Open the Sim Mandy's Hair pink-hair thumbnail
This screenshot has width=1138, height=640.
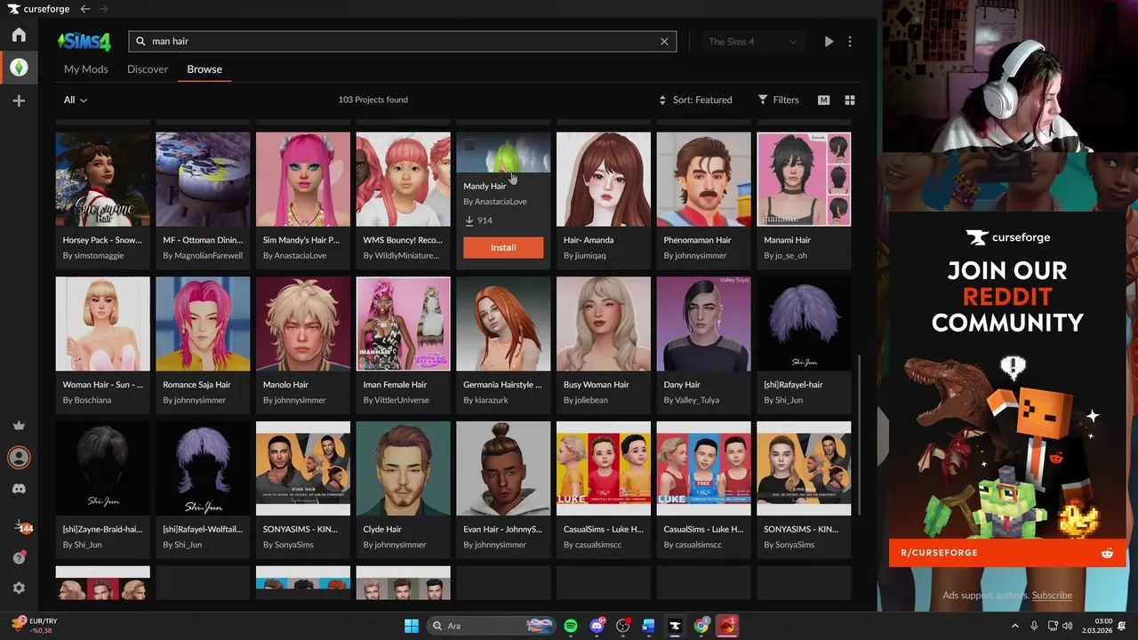click(x=303, y=180)
